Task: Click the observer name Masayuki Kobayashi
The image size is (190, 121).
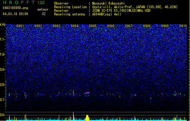Action: [x=108, y=3]
